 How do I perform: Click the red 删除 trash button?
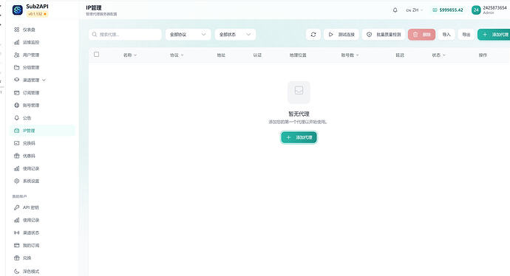pos(421,35)
